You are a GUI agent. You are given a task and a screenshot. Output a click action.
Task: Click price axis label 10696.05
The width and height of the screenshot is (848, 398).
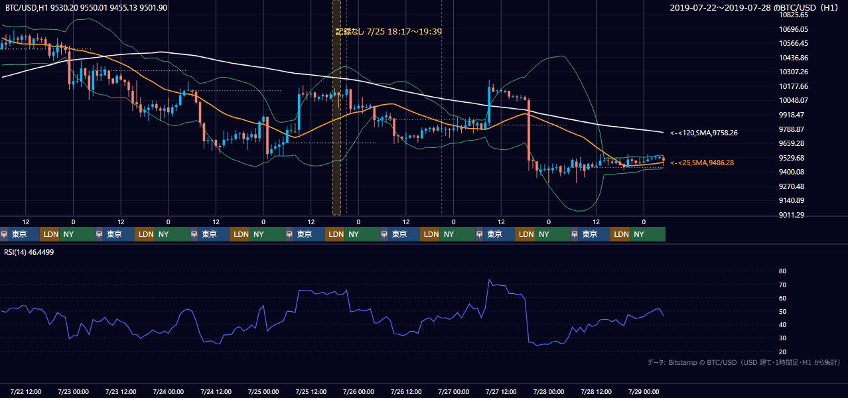(x=793, y=29)
